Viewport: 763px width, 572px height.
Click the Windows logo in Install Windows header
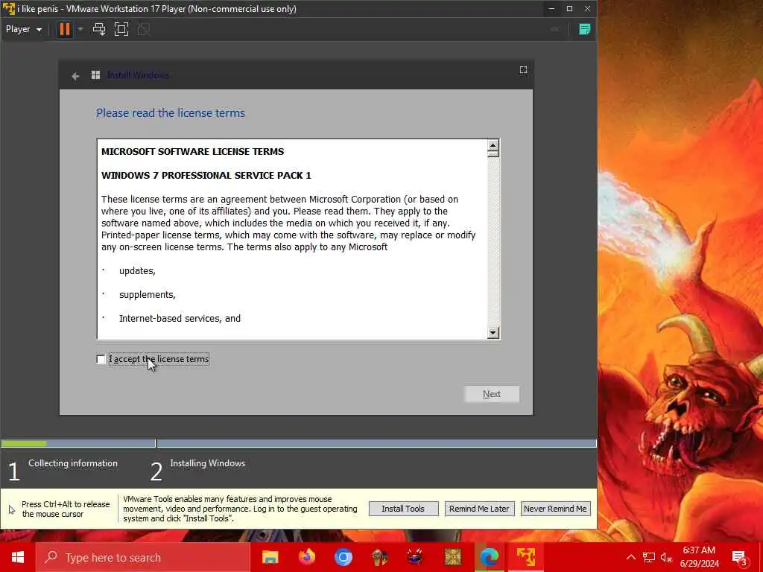[x=96, y=75]
